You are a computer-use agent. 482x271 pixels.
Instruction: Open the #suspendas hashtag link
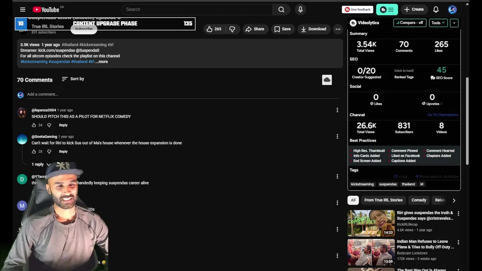[59, 62]
